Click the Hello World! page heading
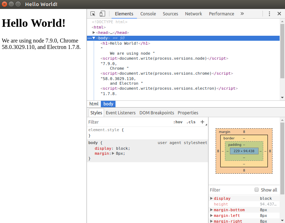This screenshot has height=223, width=285. point(34,23)
